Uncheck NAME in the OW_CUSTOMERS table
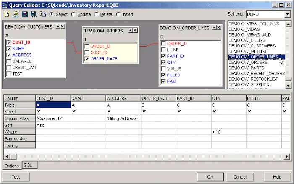Image resolution: width=294 pixels, height=184 pixels. pos(9,49)
